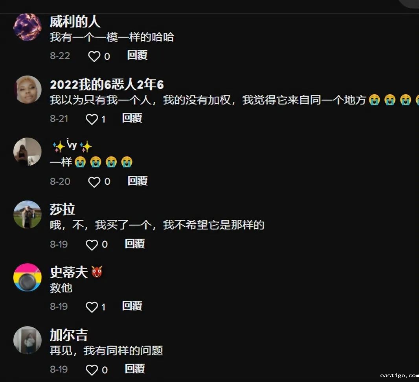419x382 pixels.
Task: Reply to Ivy's 8-20 comment
Action: (138, 181)
